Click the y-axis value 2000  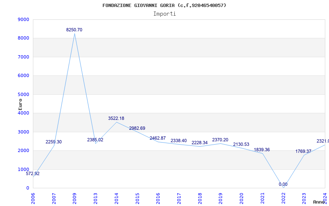click(x=23, y=151)
